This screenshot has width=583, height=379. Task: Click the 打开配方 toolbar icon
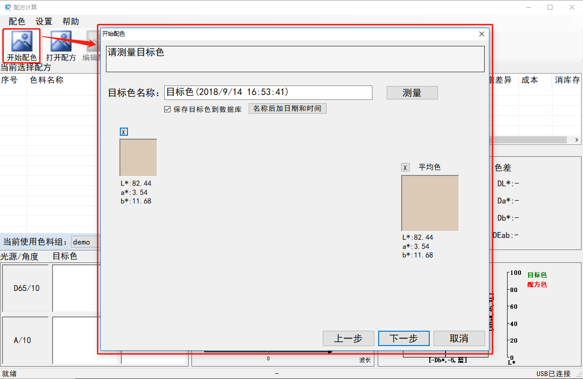pyautogui.click(x=61, y=45)
